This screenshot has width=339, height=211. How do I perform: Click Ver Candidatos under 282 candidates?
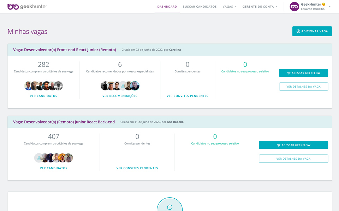coord(43,96)
